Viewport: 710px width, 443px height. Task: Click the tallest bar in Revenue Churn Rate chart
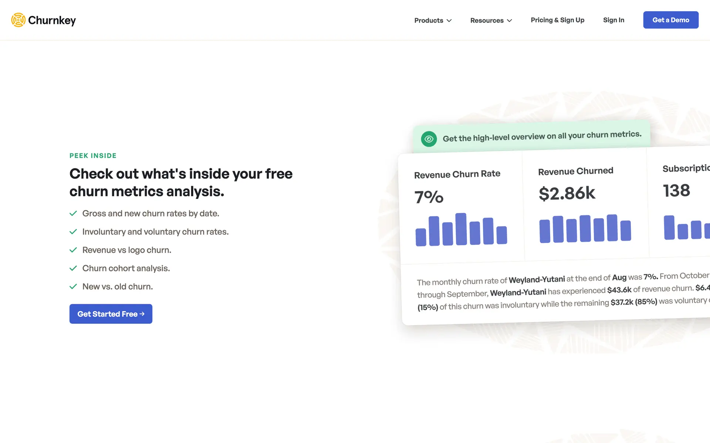tap(461, 229)
